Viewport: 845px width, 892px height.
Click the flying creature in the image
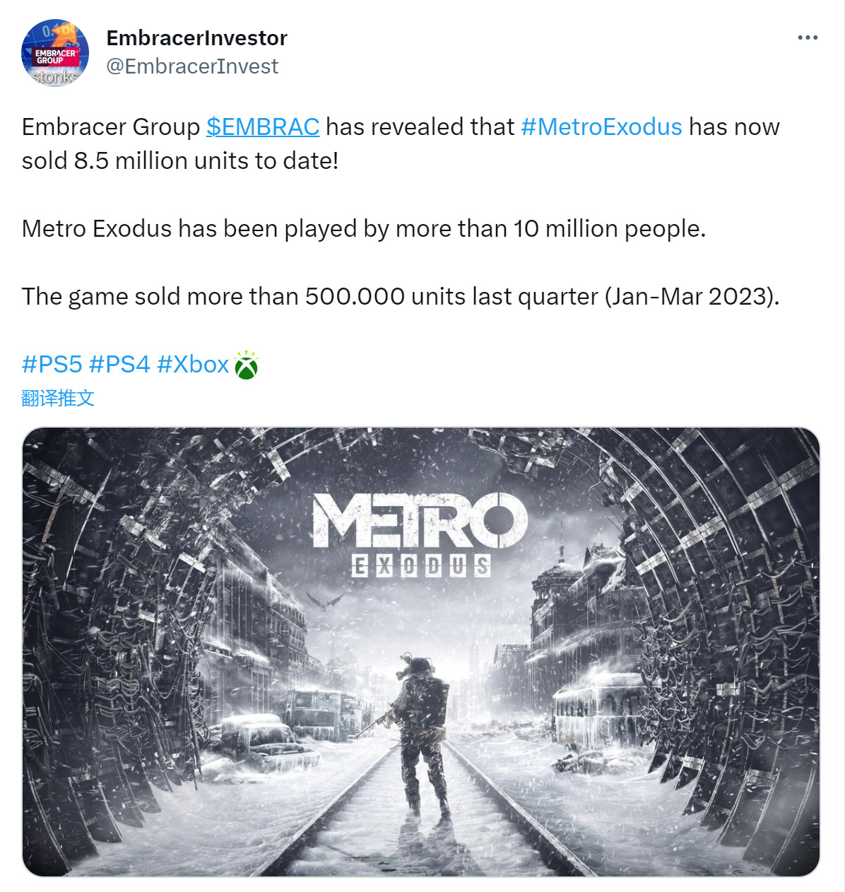(325, 601)
